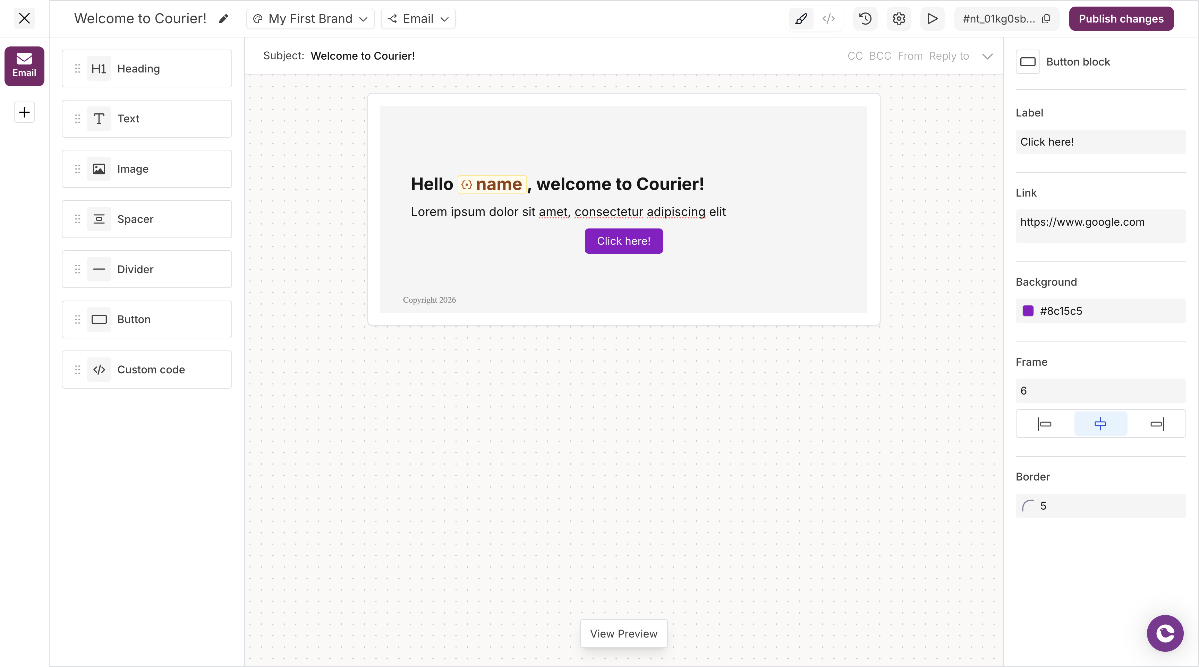Open the My First Brand dropdown

click(x=309, y=19)
